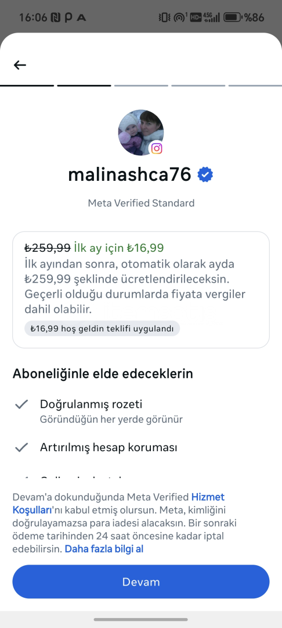The image size is (282, 628).
Task: Tap the NFC icon in status bar
Action: click(x=55, y=17)
